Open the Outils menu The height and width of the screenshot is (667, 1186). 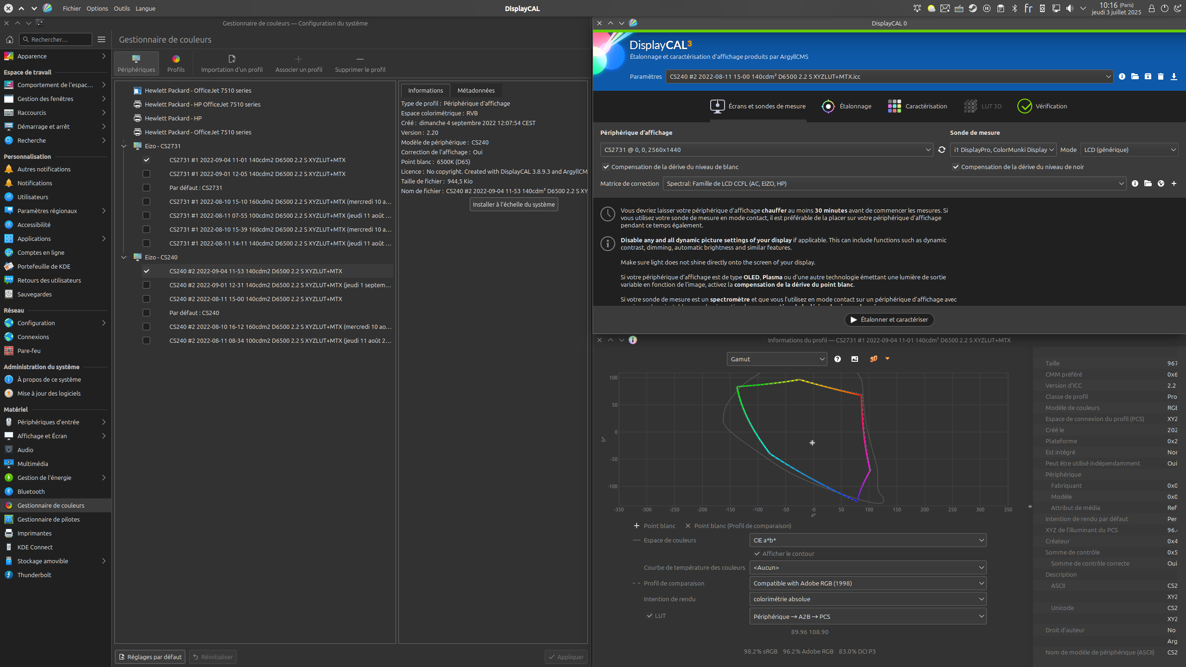[x=122, y=8]
